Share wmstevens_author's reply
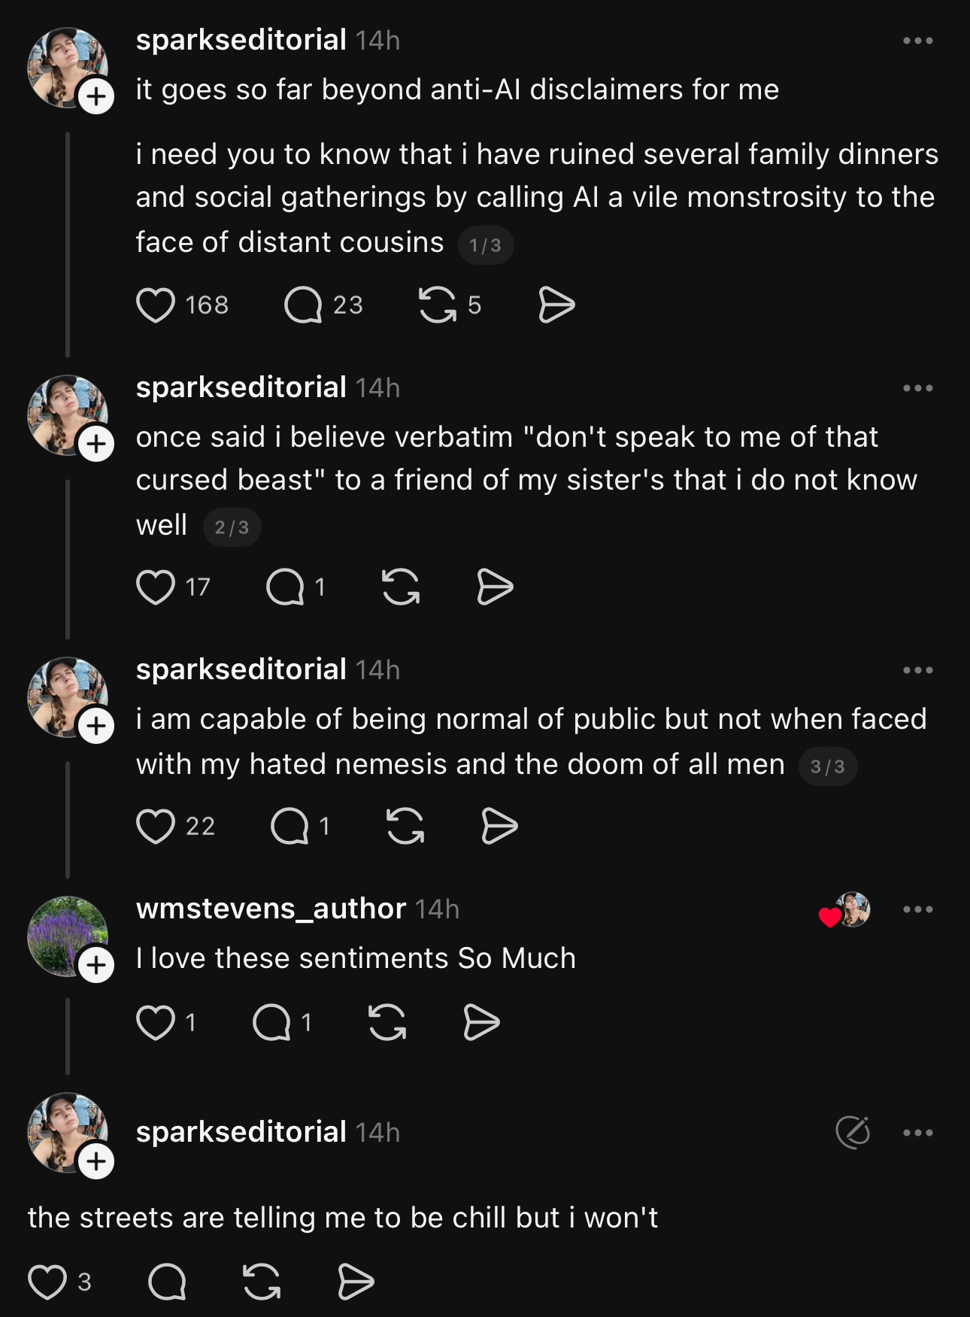Image resolution: width=970 pixels, height=1317 pixels. [x=481, y=1023]
